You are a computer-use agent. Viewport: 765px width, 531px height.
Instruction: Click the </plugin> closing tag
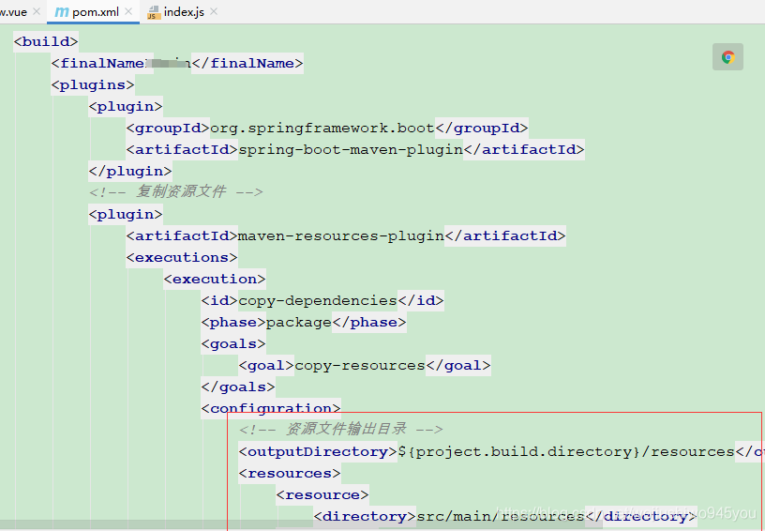click(x=130, y=171)
